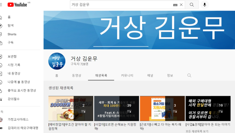Switch to the 커뮤니티 tab
Viewport: 235px width, 133px height.
(x=127, y=76)
